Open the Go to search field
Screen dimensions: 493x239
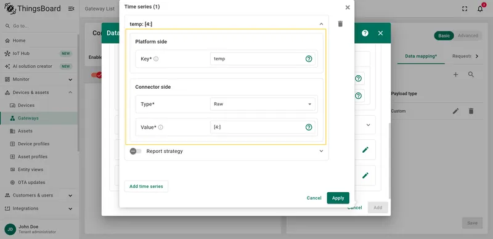click(39, 26)
